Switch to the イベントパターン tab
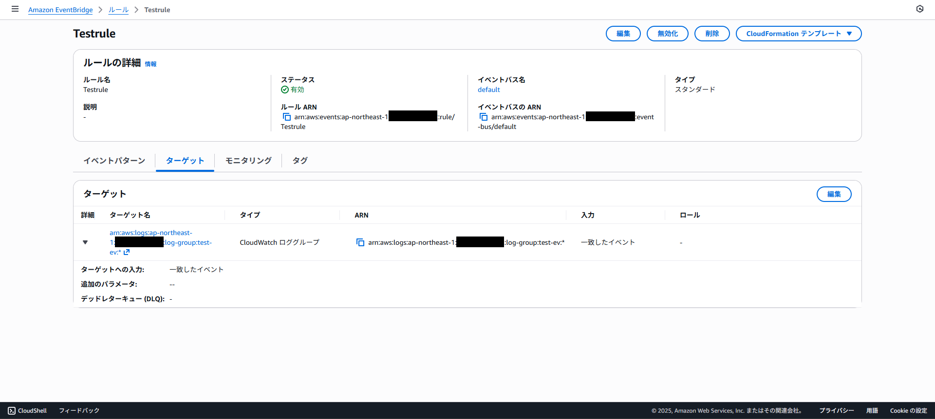Screen dimensions: 935x419 pyautogui.click(x=114, y=161)
